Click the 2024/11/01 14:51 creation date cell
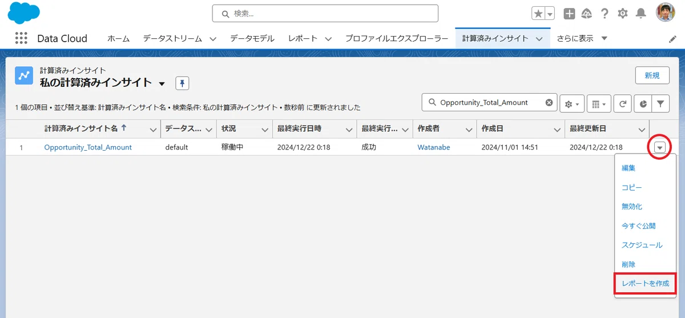Viewport: 685px width, 318px height. tap(510, 147)
